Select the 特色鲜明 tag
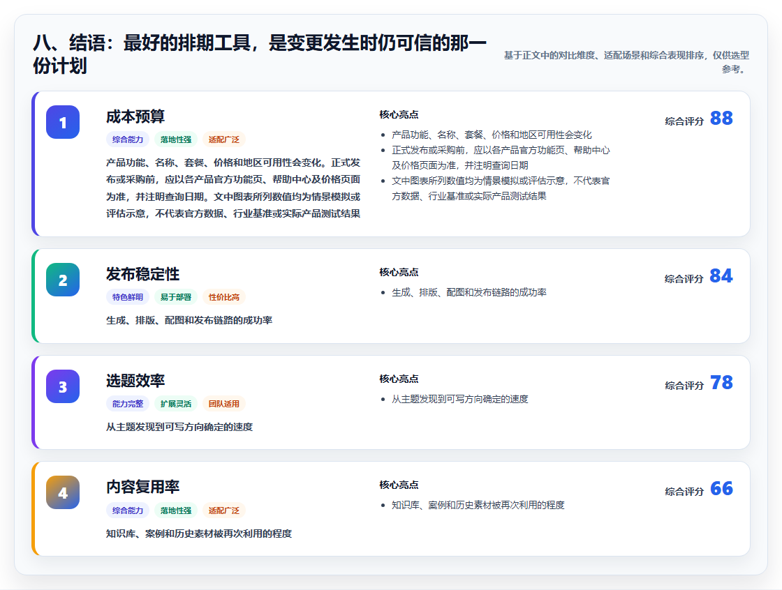The image size is (782, 590). (x=128, y=297)
